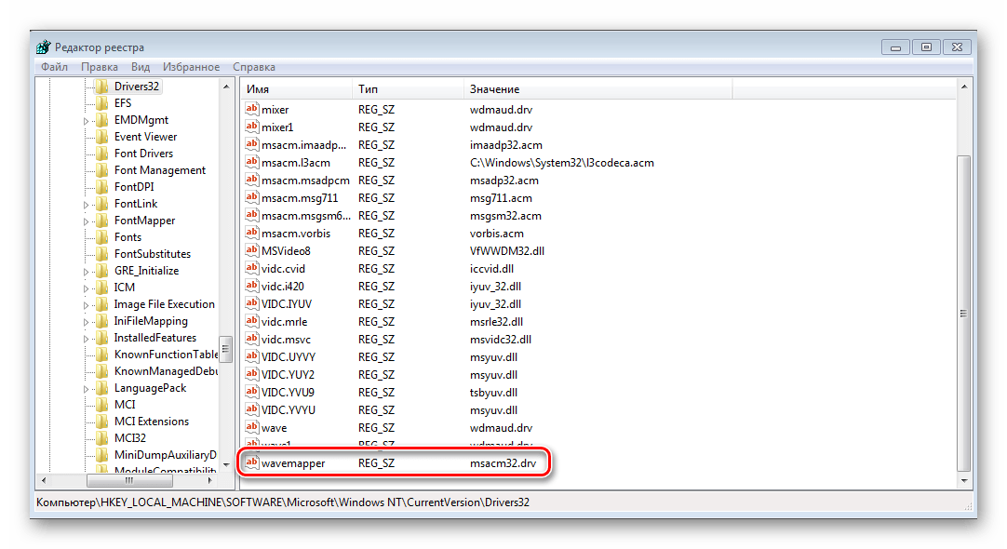Click the Registry Editor title bar icon
This screenshot has width=1007, height=549.
(44, 47)
